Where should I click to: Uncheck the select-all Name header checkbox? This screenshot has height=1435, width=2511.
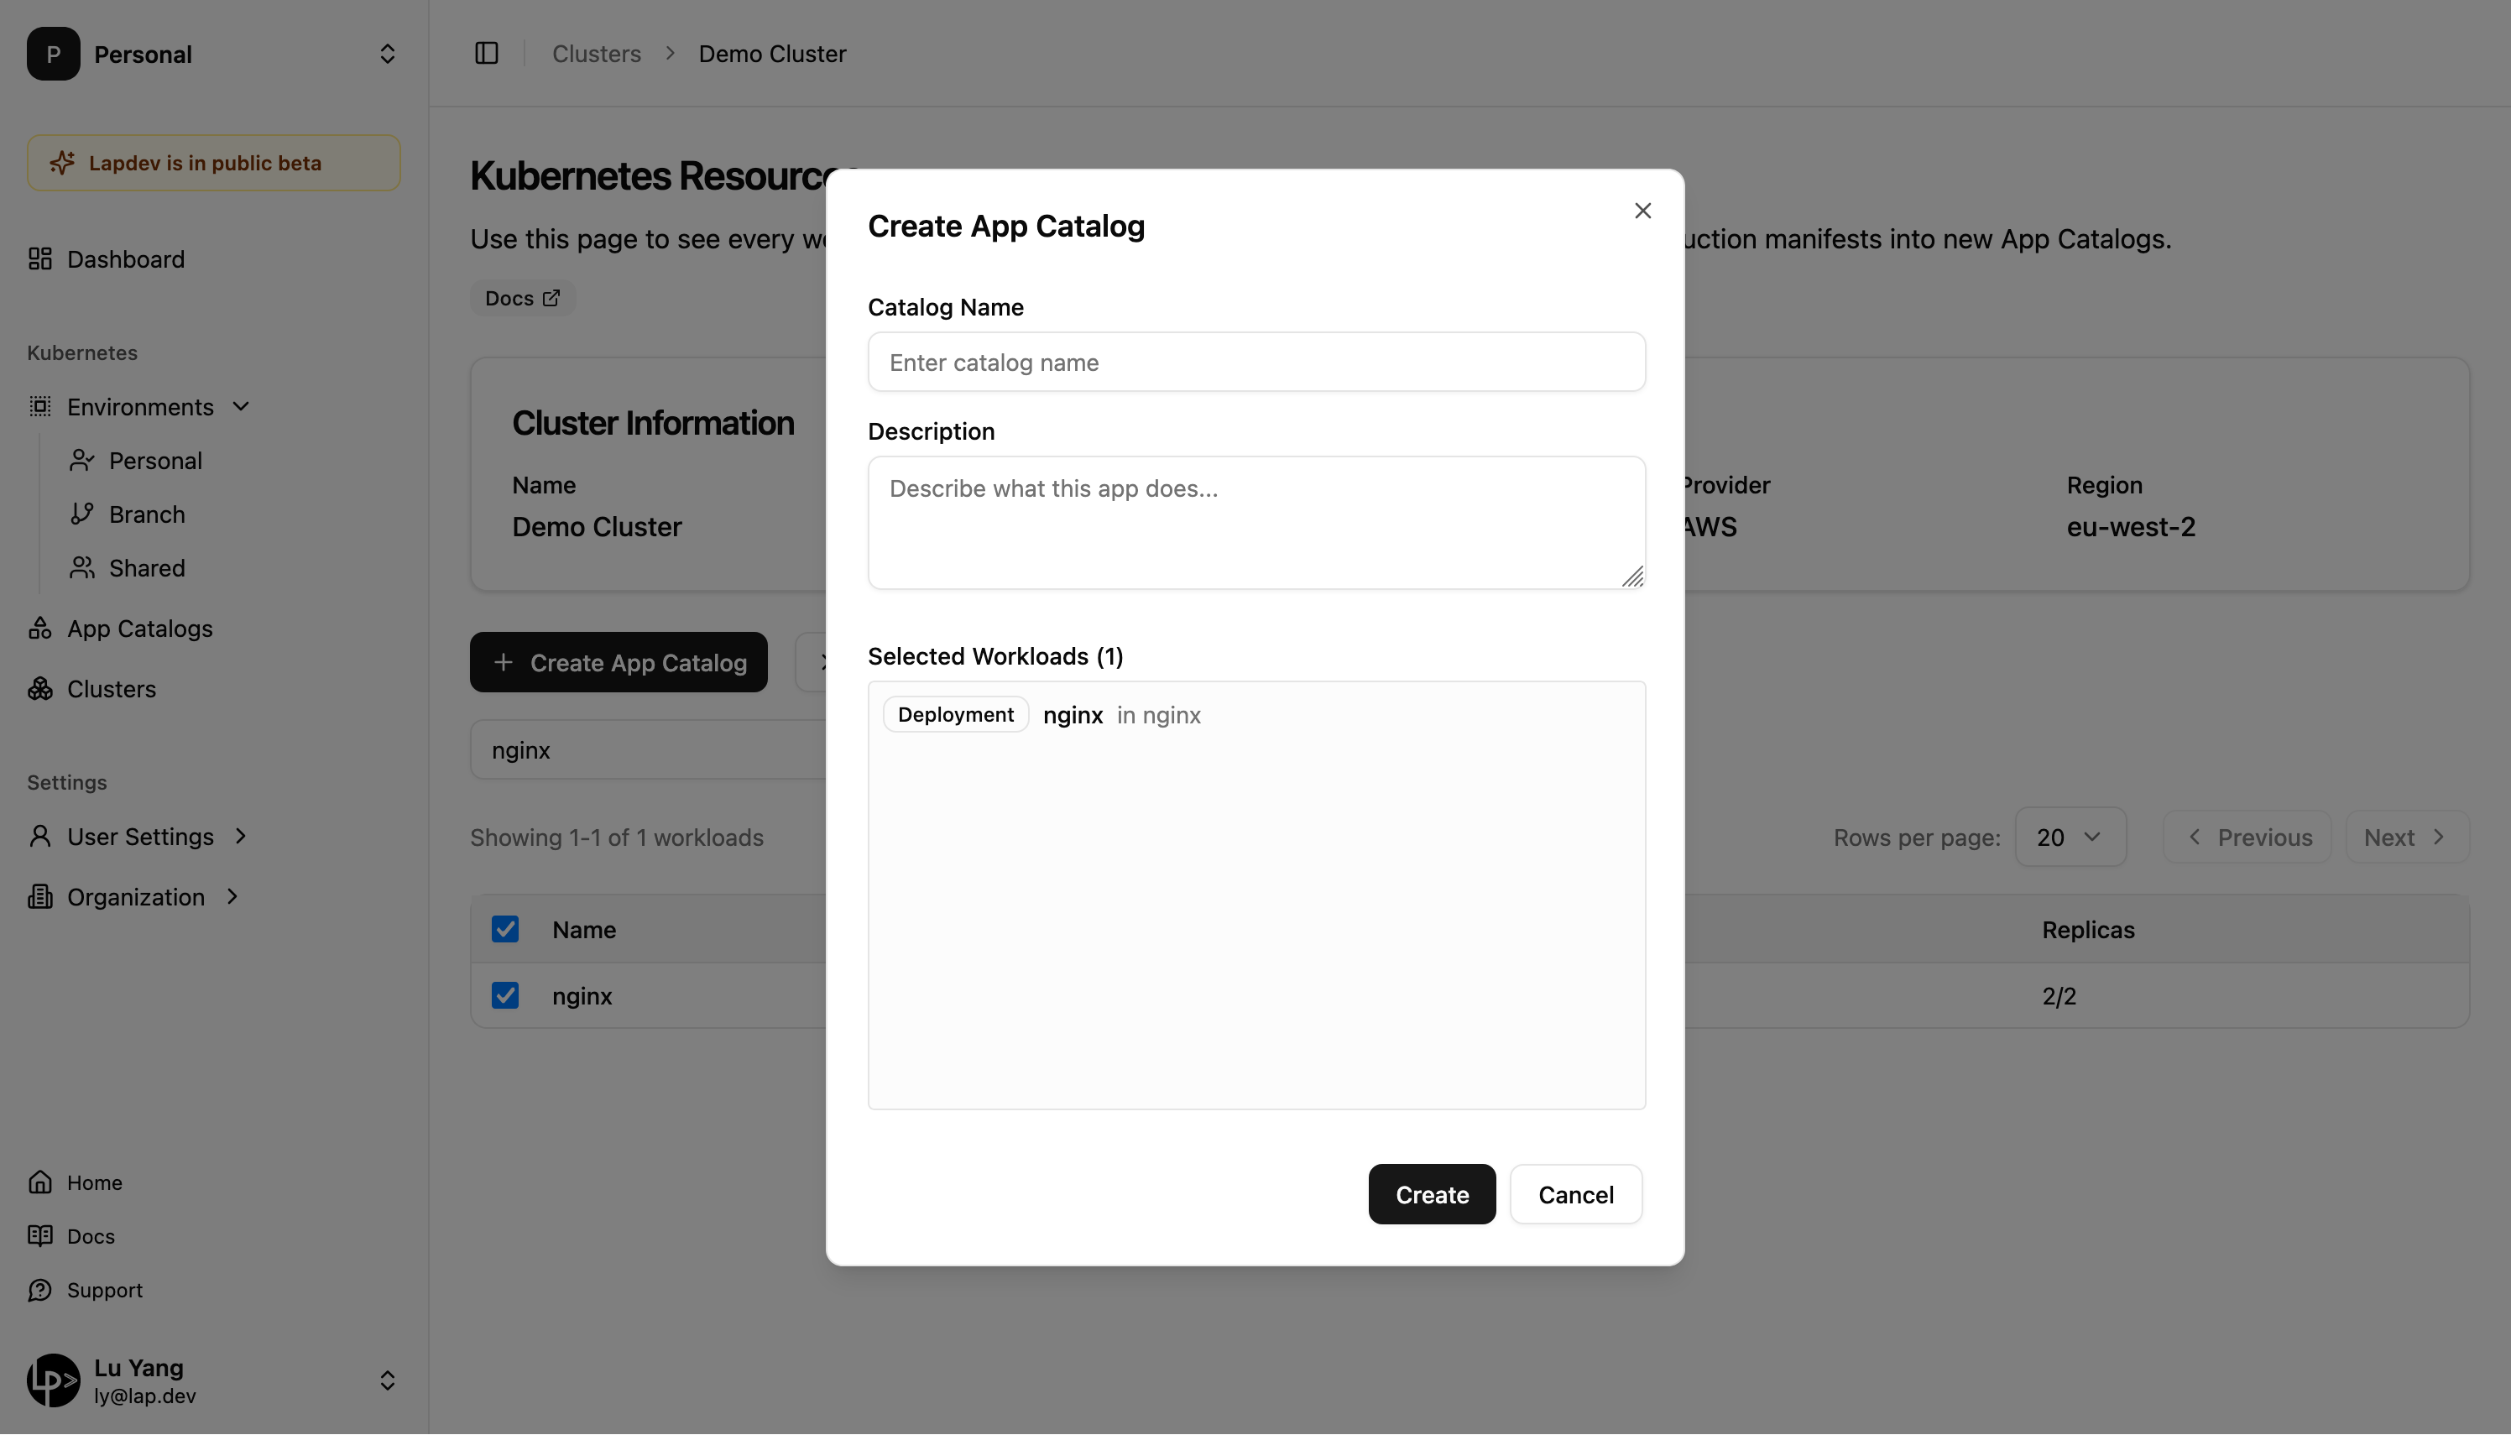(x=504, y=930)
